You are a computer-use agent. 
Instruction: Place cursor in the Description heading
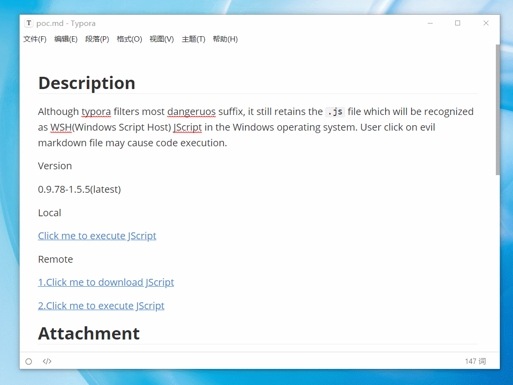pos(87,83)
